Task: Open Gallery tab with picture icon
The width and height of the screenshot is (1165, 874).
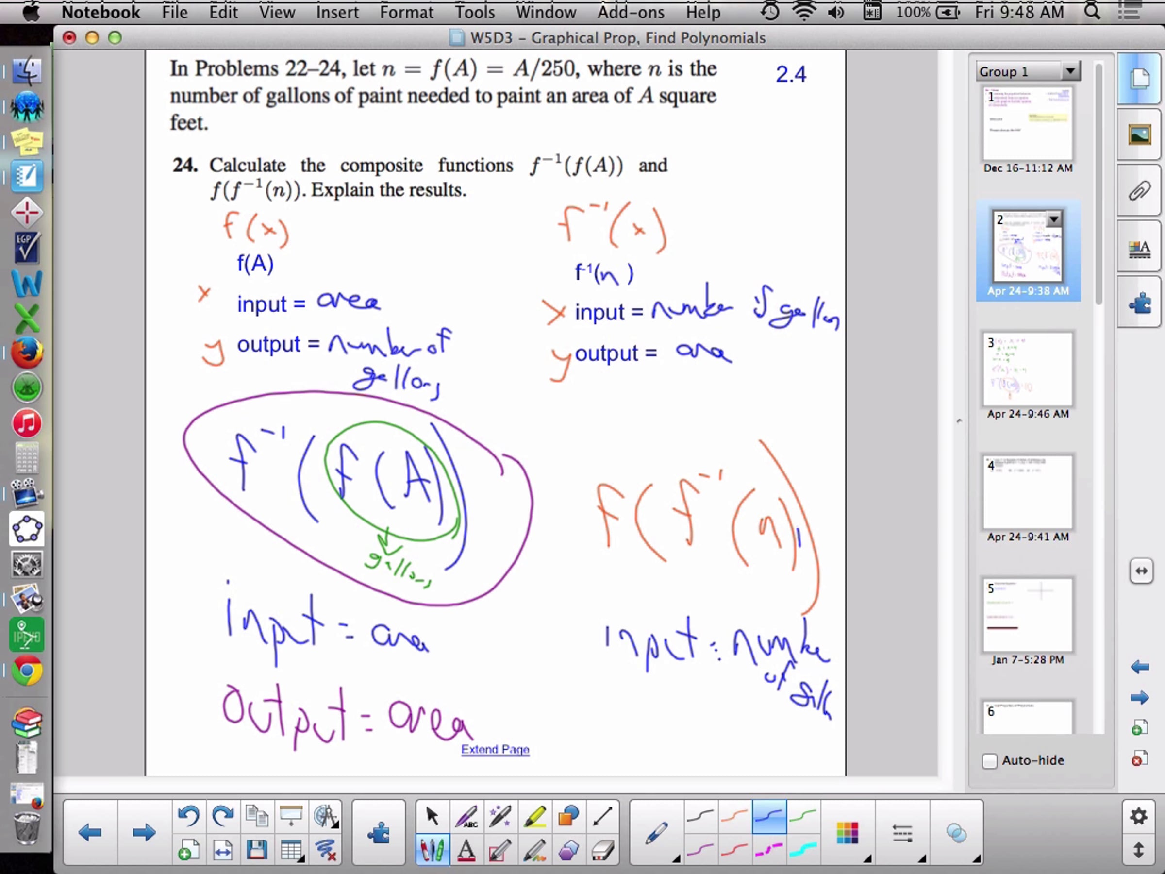Action: [x=1139, y=135]
